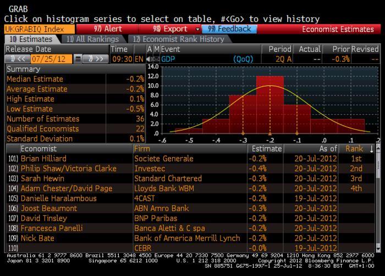Viewport: 385px width, 276px height.
Task: Click the 1st rank cell
Action: (356, 159)
